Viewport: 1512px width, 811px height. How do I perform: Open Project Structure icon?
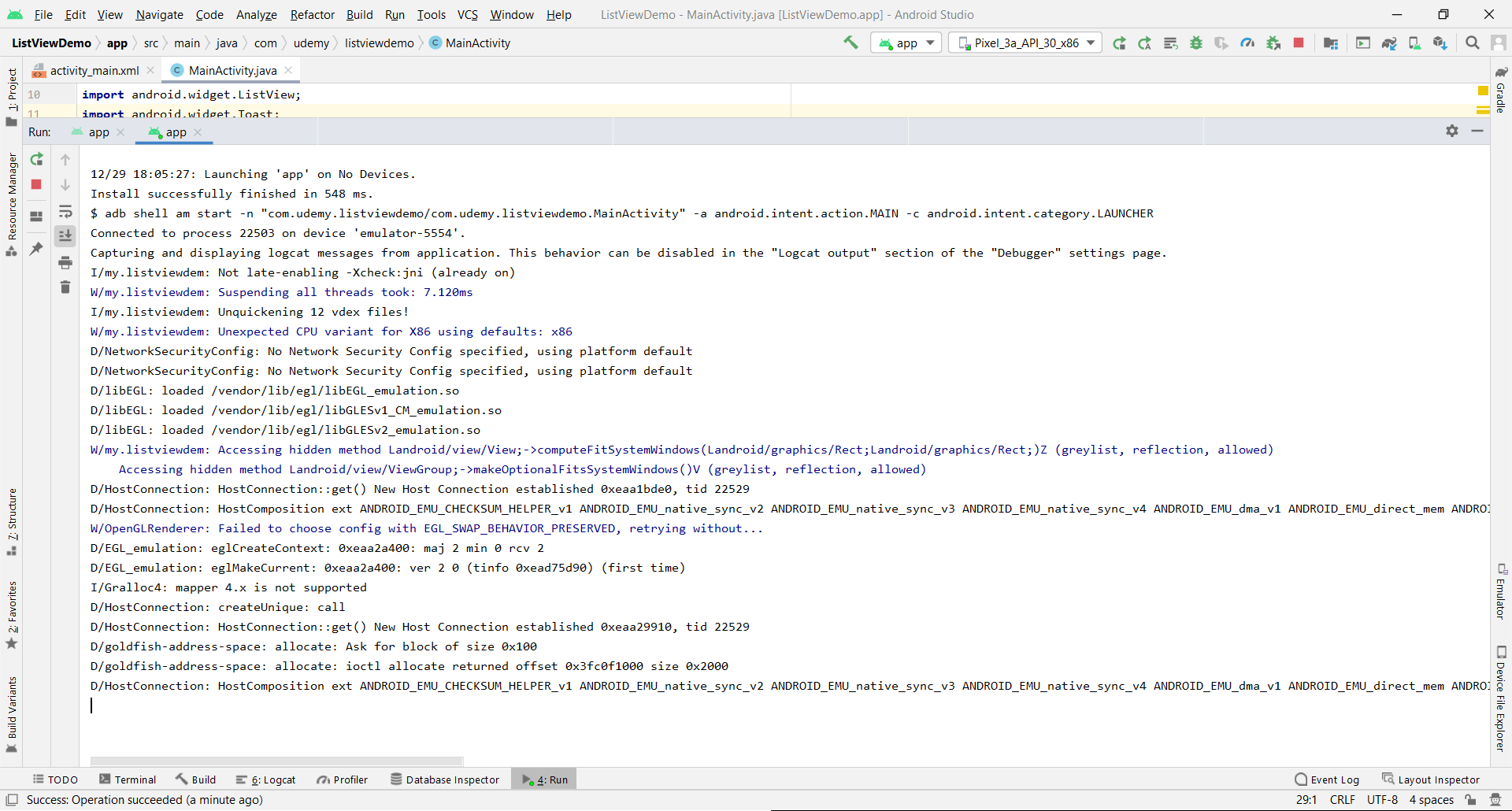pyautogui.click(x=1331, y=43)
